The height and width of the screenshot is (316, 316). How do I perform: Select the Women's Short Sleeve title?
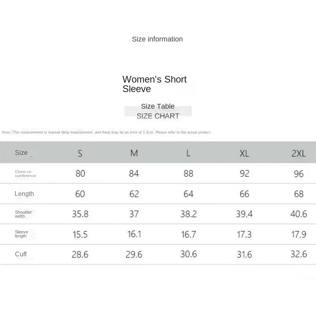pyautogui.click(x=154, y=84)
